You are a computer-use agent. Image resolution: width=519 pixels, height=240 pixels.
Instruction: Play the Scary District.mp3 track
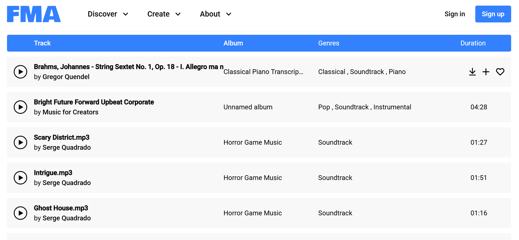pos(20,142)
